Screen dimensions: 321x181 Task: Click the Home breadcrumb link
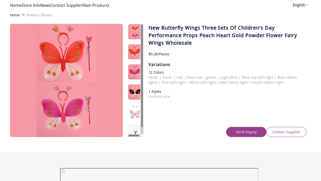tap(15, 15)
